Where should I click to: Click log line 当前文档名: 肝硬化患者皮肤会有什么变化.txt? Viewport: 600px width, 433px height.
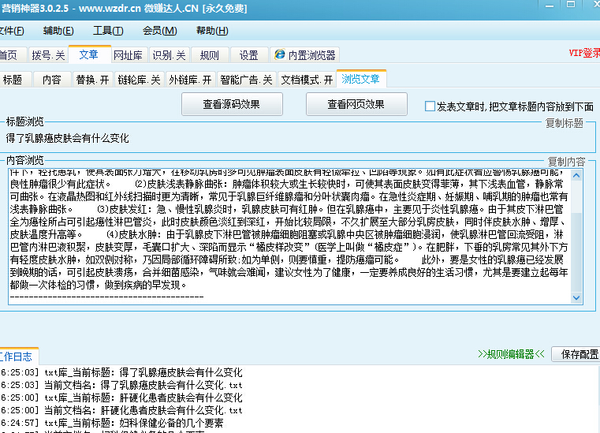click(143, 410)
